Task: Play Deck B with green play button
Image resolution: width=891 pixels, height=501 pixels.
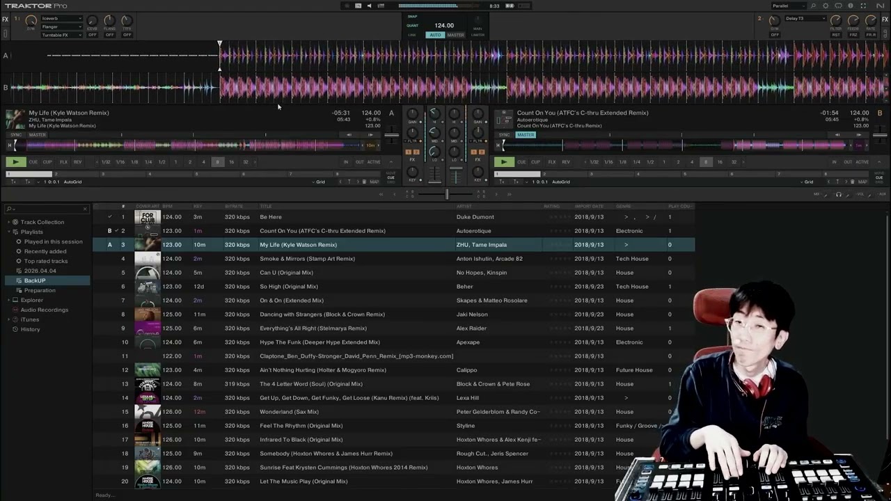Action: coord(503,162)
